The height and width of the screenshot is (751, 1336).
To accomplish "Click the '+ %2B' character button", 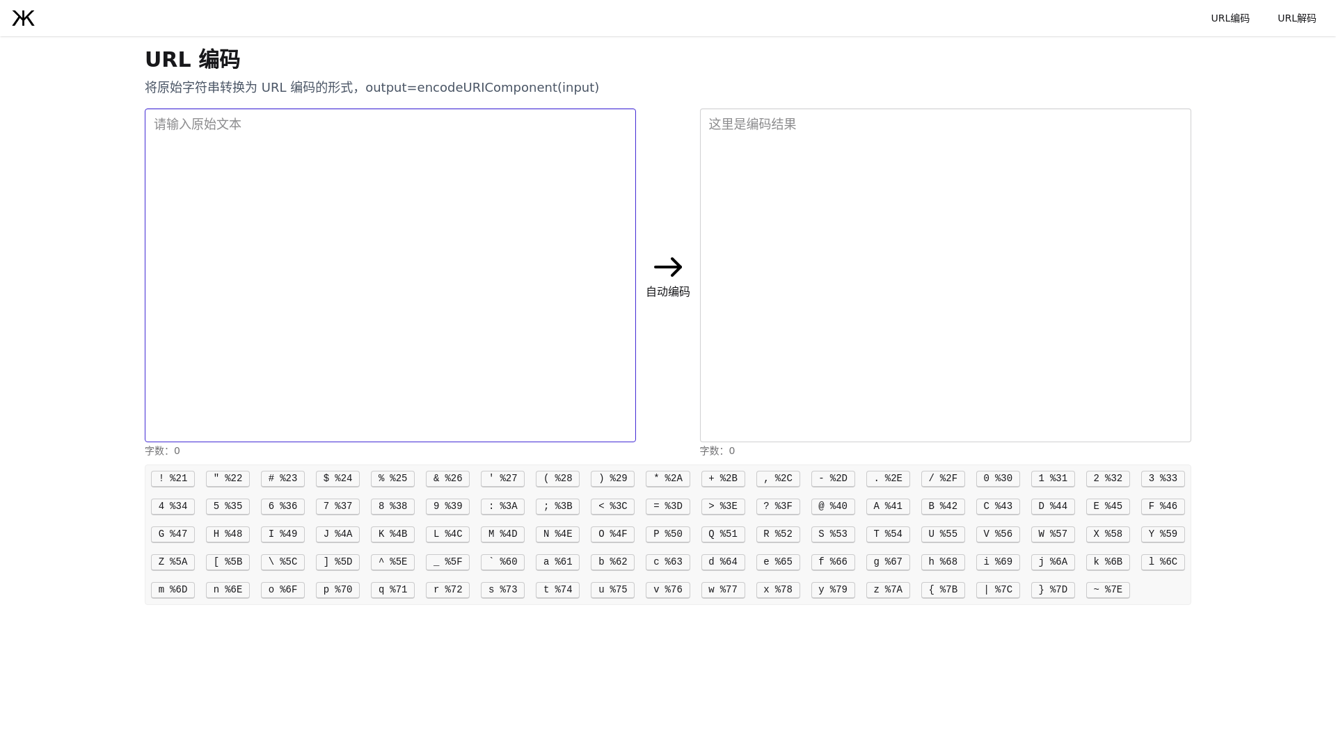I will tap(723, 478).
